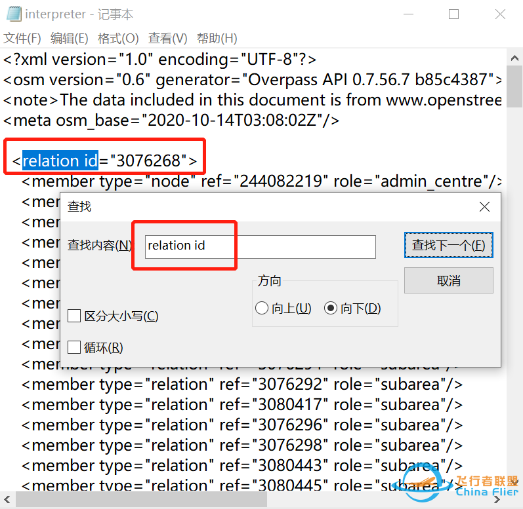Image resolution: width=523 pixels, height=509 pixels.
Task: Maximize the interpreter Notepad window
Action: [453, 14]
